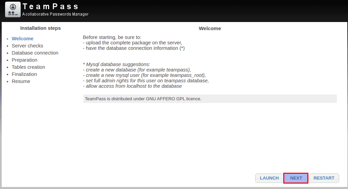This screenshot has height=189, width=348.
Task: Click the 'Installation steps' heading
Action: (40, 28)
